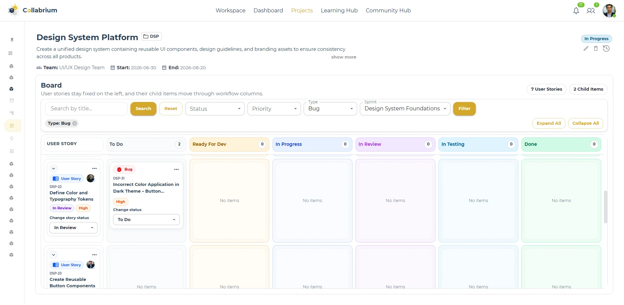The width and height of the screenshot is (624, 305).
Task: Open Community Hub
Action: 388,10
